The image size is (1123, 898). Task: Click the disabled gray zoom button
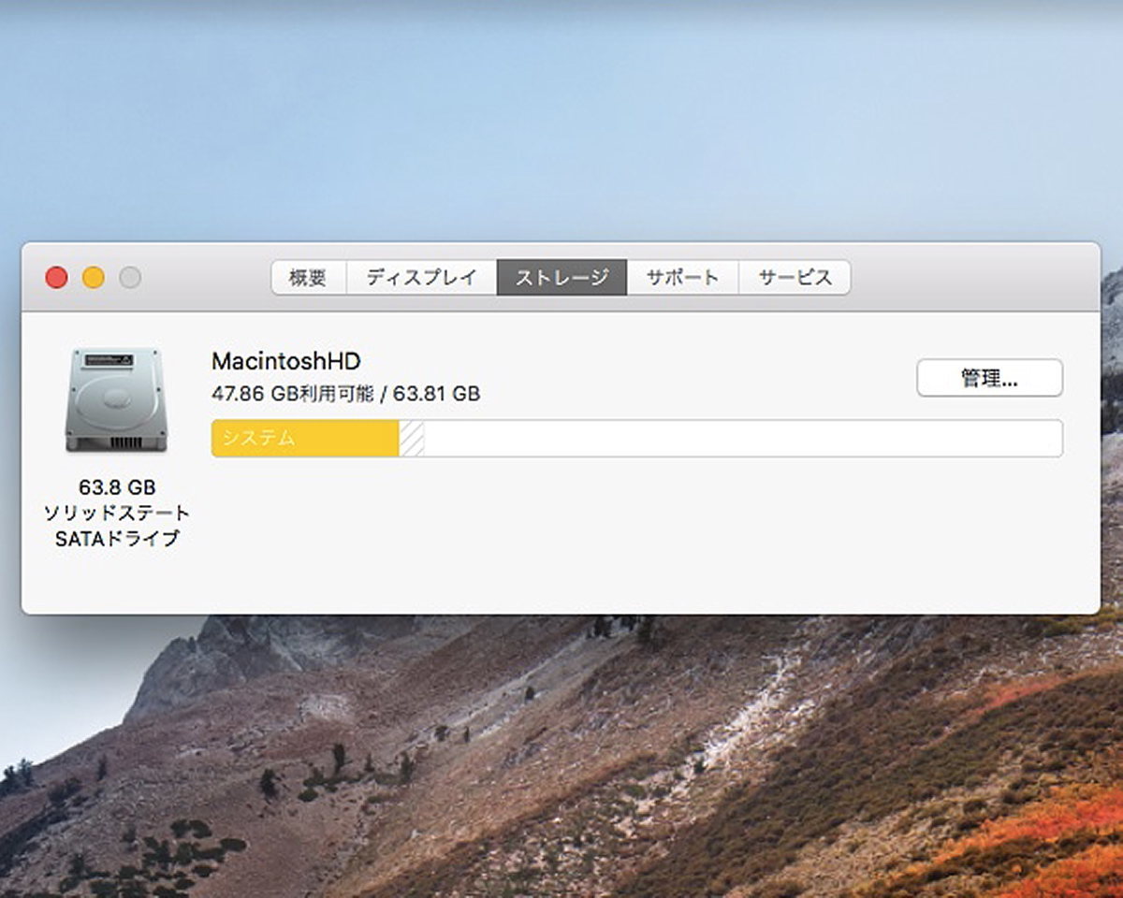130,278
